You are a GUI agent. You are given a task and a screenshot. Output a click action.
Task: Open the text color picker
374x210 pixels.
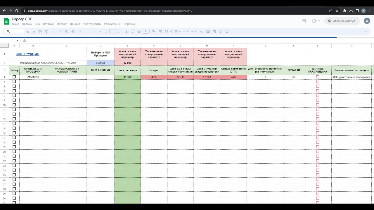[x=146, y=32]
